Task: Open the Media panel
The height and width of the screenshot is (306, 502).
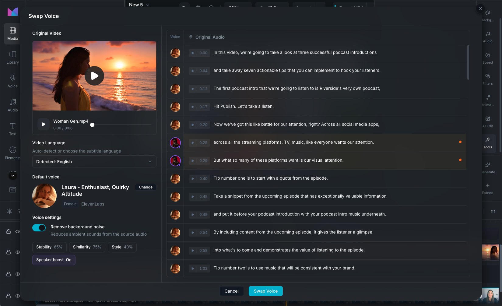Action: tap(12, 33)
